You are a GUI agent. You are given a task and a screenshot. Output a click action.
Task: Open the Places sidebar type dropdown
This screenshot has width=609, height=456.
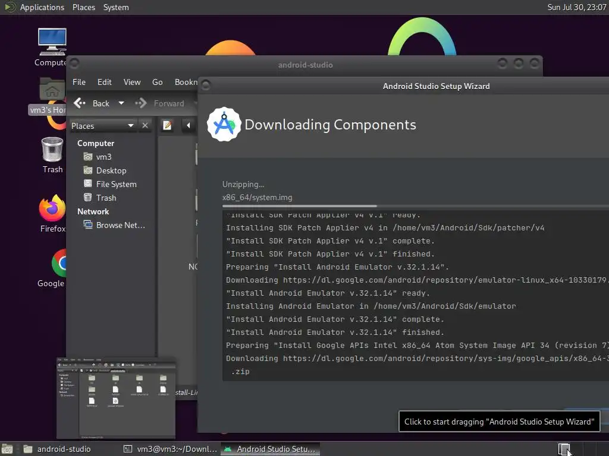[x=103, y=126]
